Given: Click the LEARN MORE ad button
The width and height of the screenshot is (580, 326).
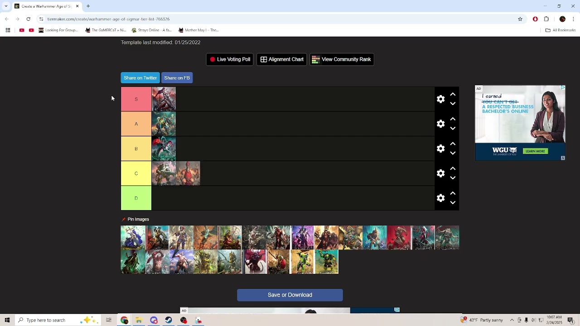Looking at the screenshot, I should coord(535,151).
